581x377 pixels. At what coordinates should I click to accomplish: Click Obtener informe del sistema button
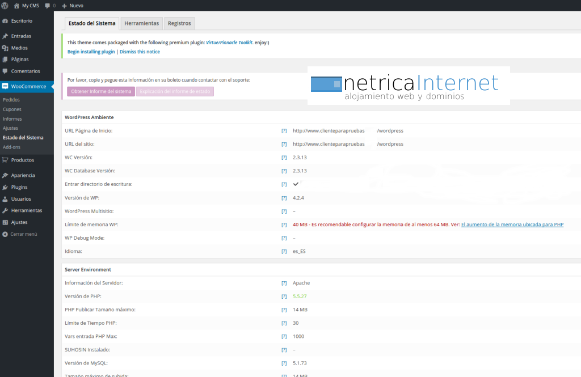[x=101, y=91]
